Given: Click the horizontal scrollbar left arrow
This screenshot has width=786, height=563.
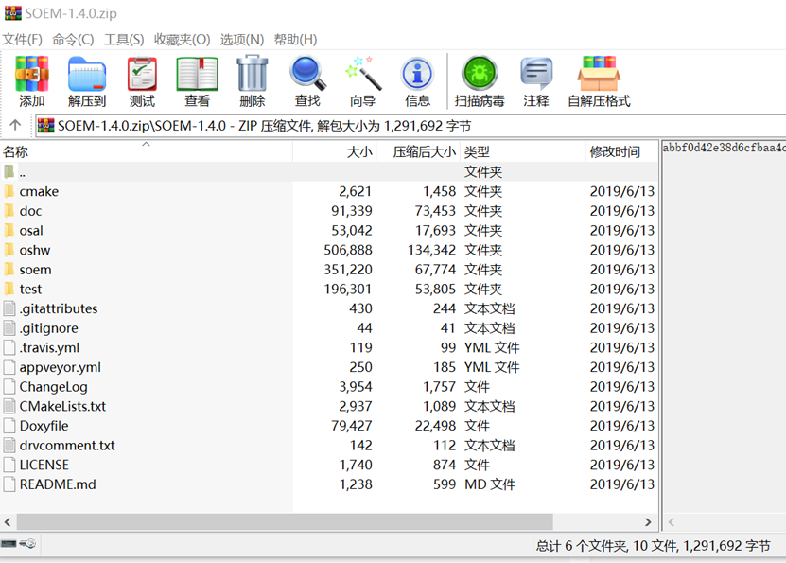Looking at the screenshot, I should (x=8, y=522).
